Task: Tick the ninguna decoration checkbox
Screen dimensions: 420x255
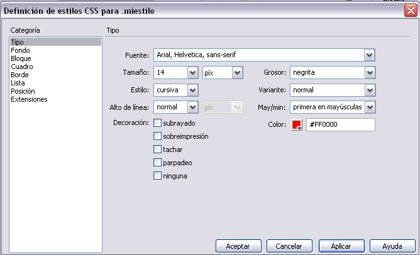Action: pos(158,176)
